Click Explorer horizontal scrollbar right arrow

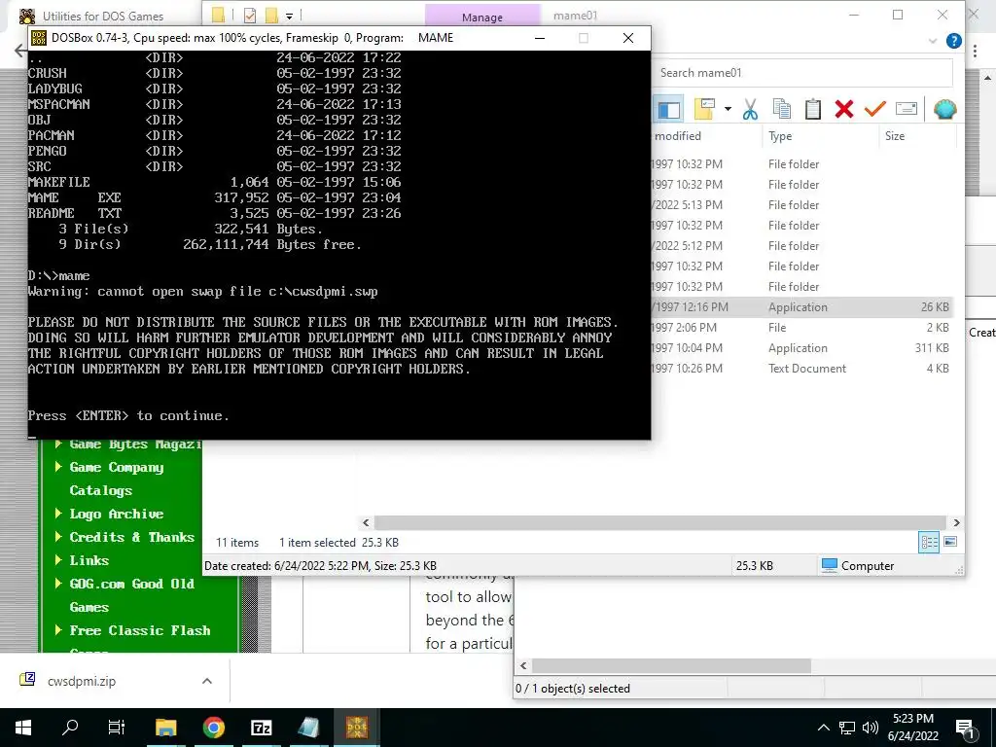957,522
